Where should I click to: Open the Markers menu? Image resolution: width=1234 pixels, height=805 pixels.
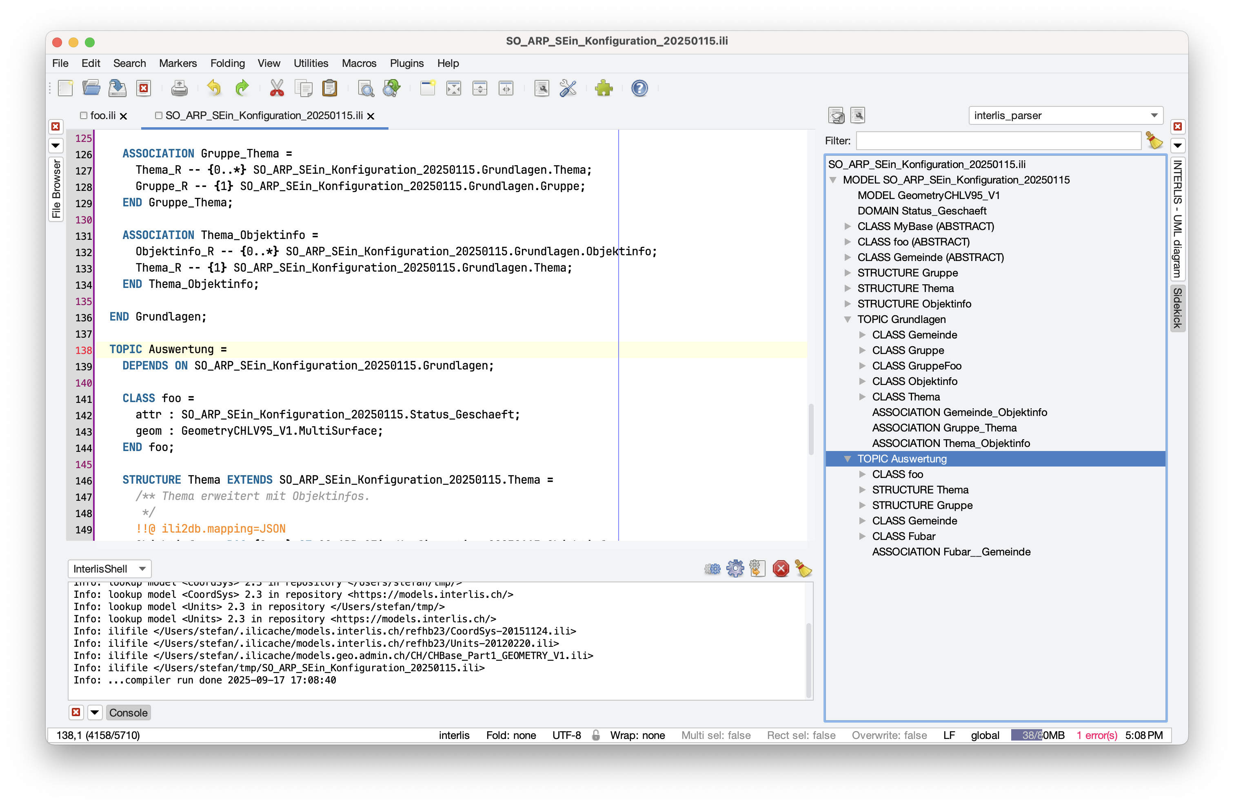click(x=178, y=63)
